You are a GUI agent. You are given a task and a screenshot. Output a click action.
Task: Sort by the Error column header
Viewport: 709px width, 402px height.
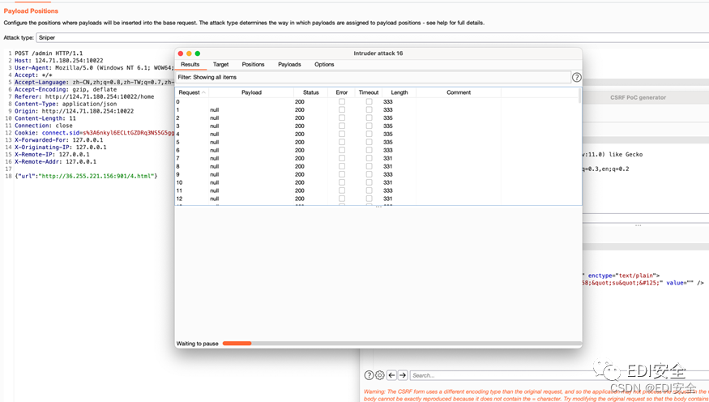coord(341,92)
